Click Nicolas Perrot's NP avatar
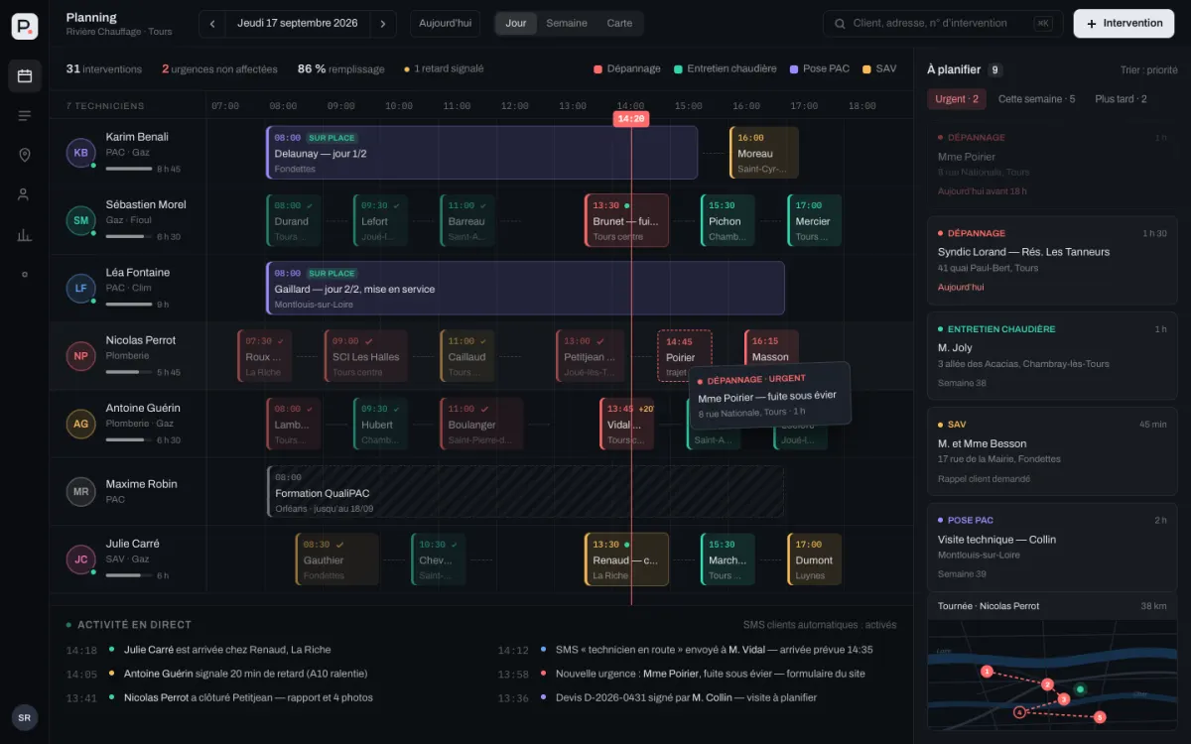This screenshot has height=744, width=1191. (80, 356)
